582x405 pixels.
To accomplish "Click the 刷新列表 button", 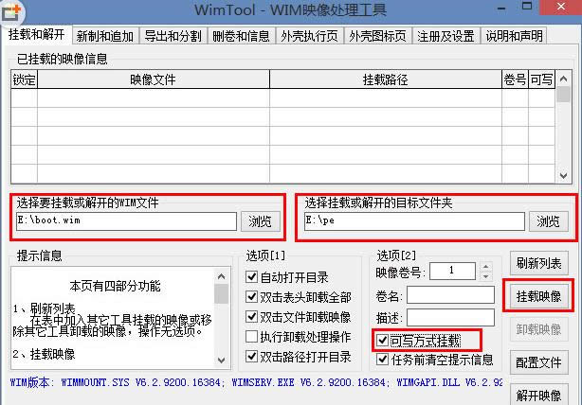I will pyautogui.click(x=538, y=263).
